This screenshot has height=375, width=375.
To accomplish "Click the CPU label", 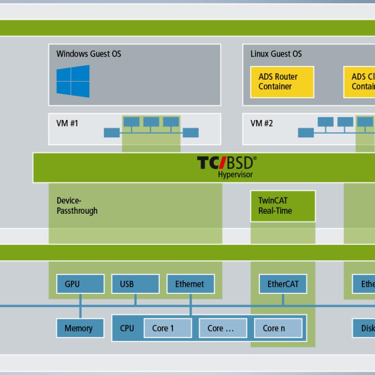I will pyautogui.click(x=127, y=328).
